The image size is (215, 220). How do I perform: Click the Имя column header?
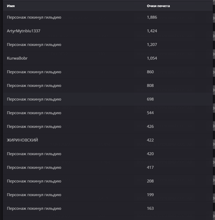click(11, 6)
